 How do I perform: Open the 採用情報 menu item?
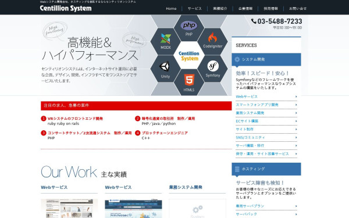click(x=270, y=9)
